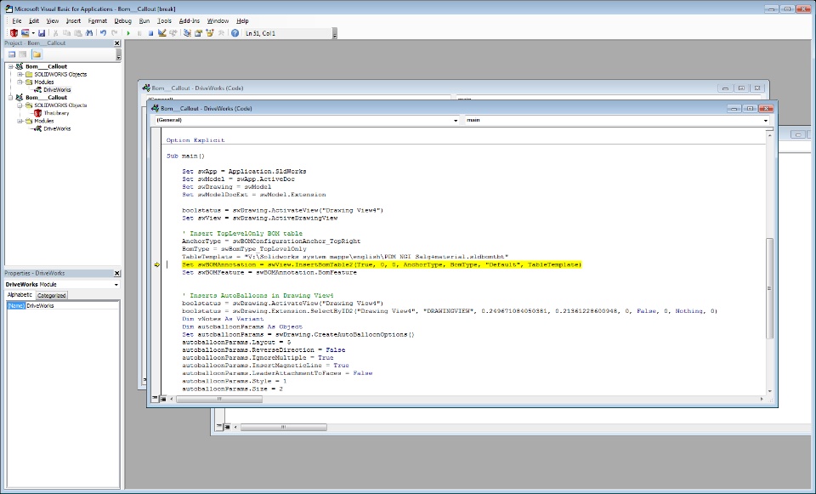The width and height of the screenshot is (816, 494).
Task: Click the horizontal scrollbar of the rear code window
Action: click(284, 428)
